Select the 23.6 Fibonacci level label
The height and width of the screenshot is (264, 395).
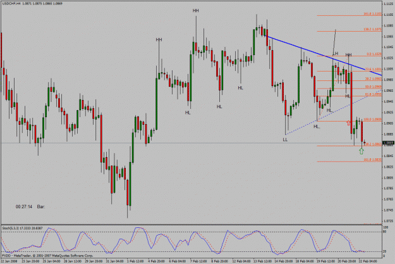374,69
